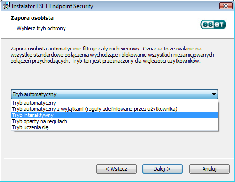This screenshot has height=182, width=235.
Task: Click the dropdown arrow of protection mode combo
Action: click(x=214, y=94)
